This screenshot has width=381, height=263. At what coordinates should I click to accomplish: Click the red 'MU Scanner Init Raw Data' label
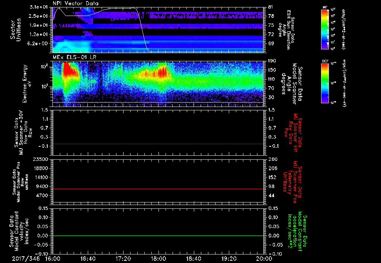[x=293, y=133]
